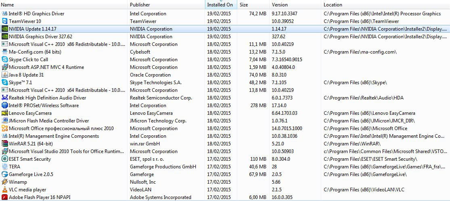Select the VLC media player name
This screenshot has width=450, height=201.
(x=27, y=190)
